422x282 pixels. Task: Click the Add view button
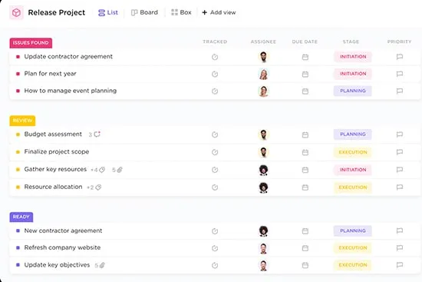pyautogui.click(x=219, y=12)
